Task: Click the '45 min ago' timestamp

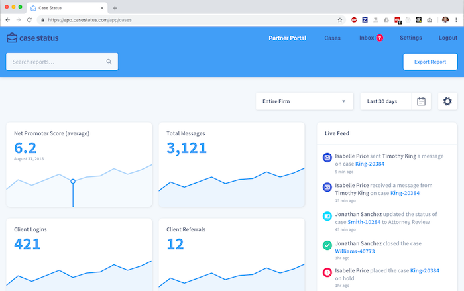Action: point(345,229)
